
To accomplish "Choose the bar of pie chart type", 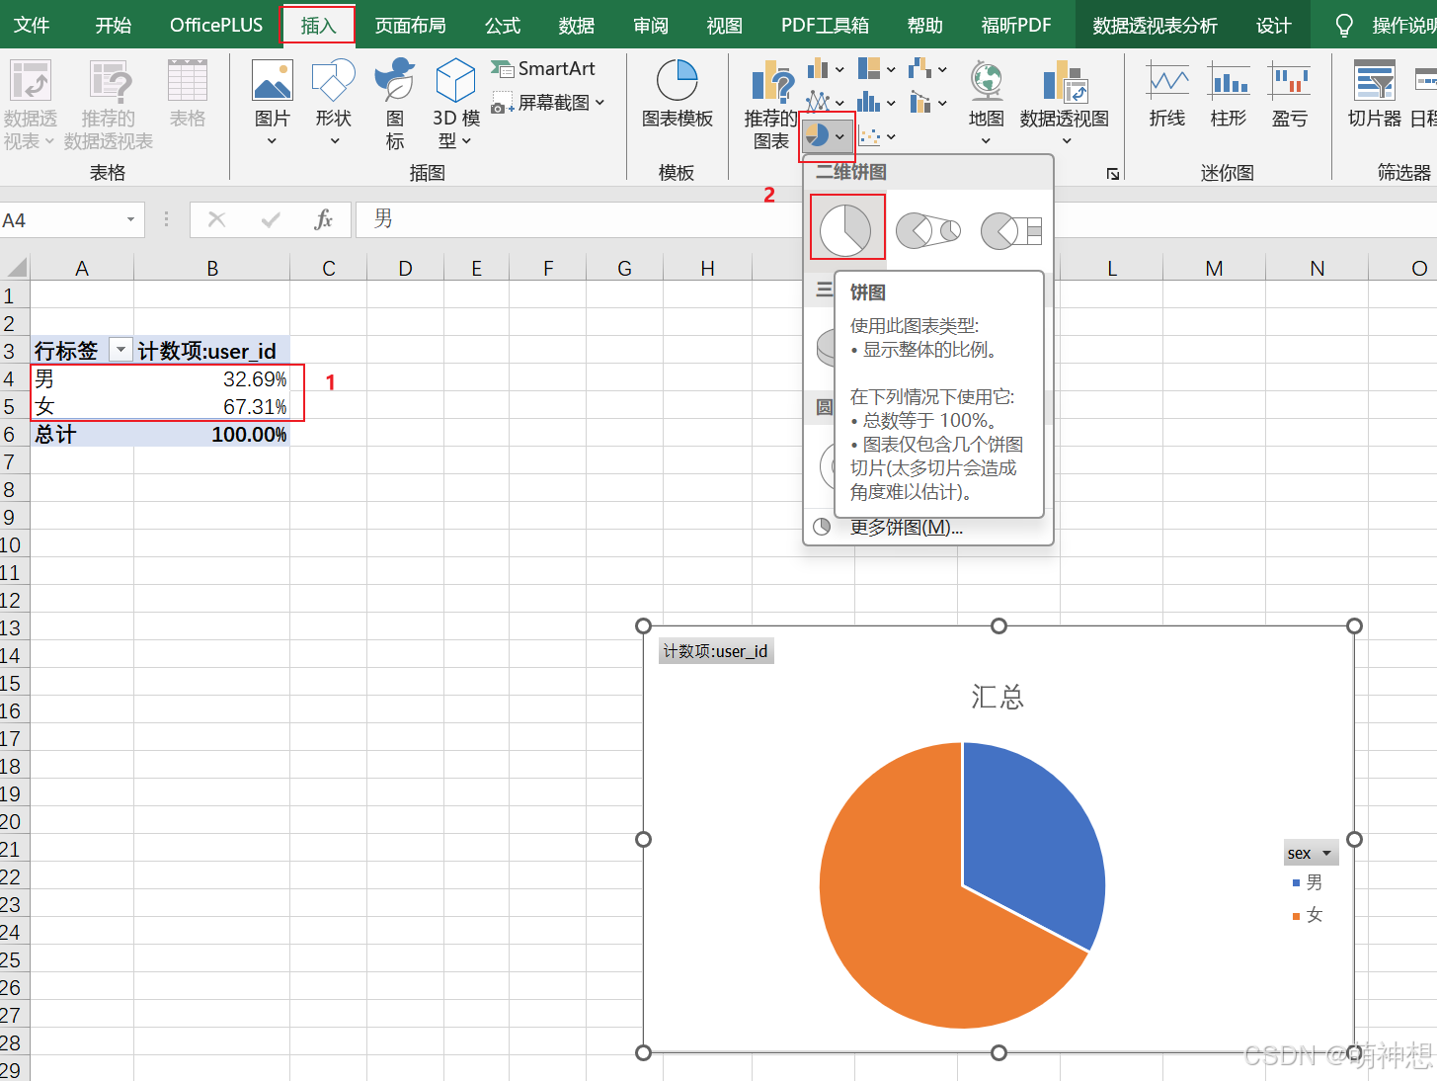I will [1011, 230].
